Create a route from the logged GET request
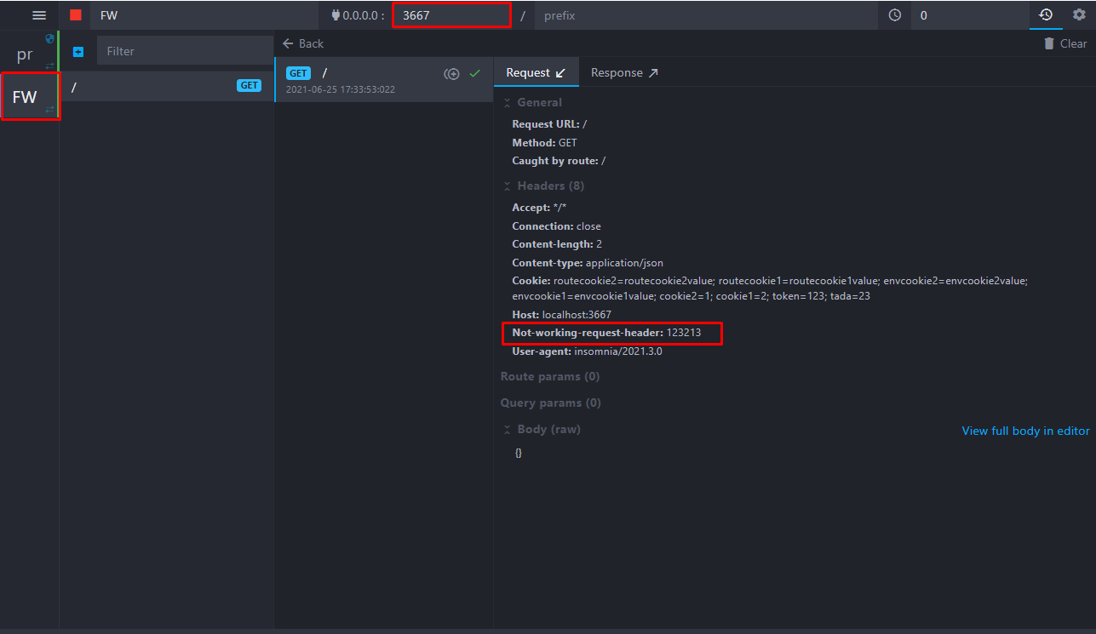 452,74
